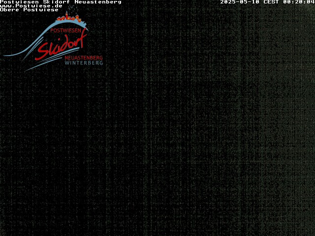Click the Postwiesen Skidorf logo
Image resolution: width=315 pixels, height=236 pixels.
(x=53, y=38)
